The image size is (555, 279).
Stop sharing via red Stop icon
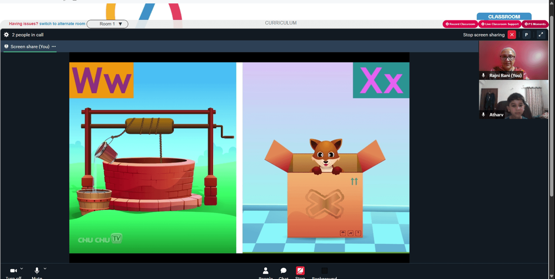click(x=300, y=271)
